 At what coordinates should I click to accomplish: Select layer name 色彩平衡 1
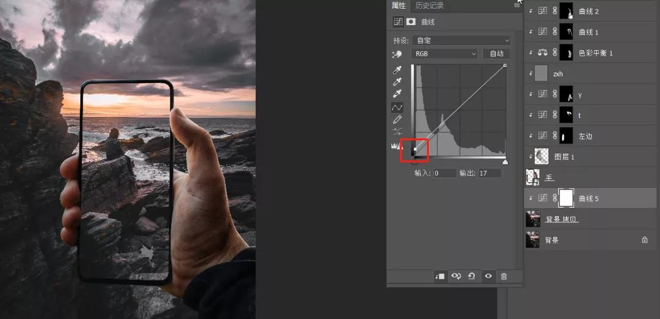(x=596, y=53)
